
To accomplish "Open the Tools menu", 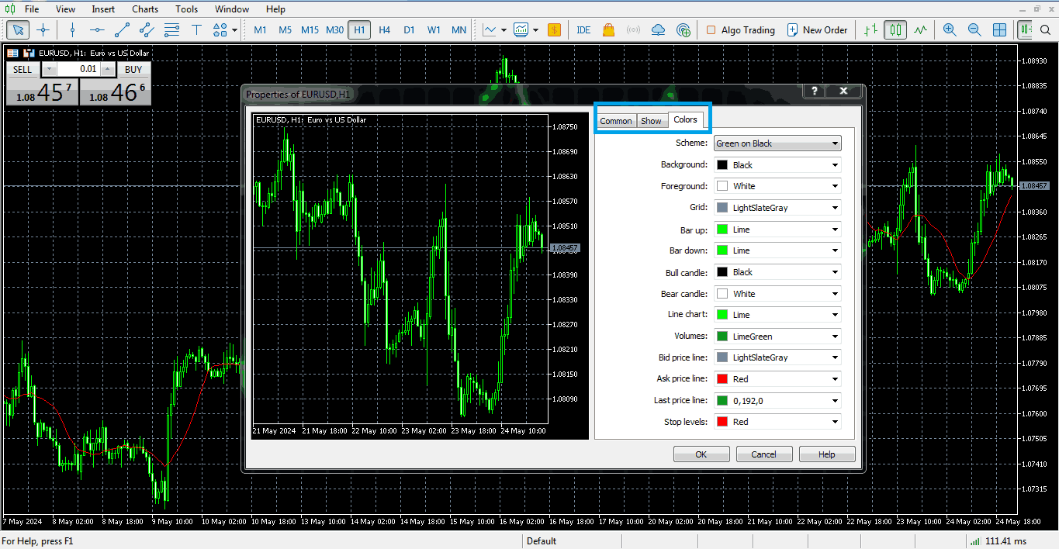I will pyautogui.click(x=186, y=9).
